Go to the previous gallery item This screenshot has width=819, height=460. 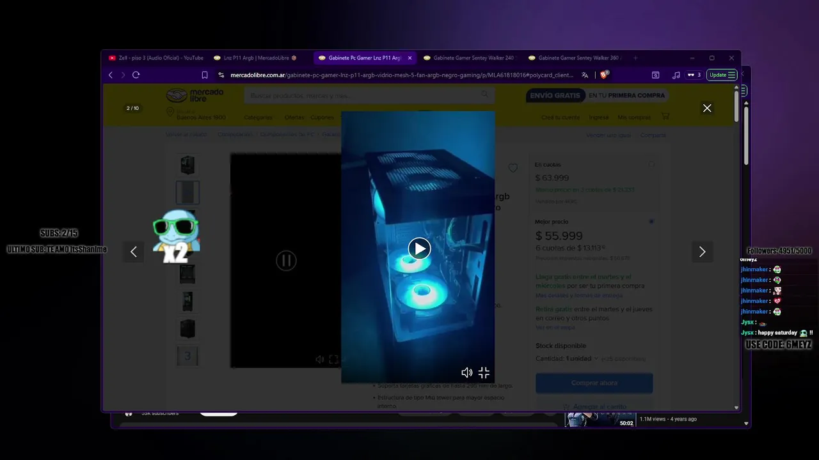134,252
